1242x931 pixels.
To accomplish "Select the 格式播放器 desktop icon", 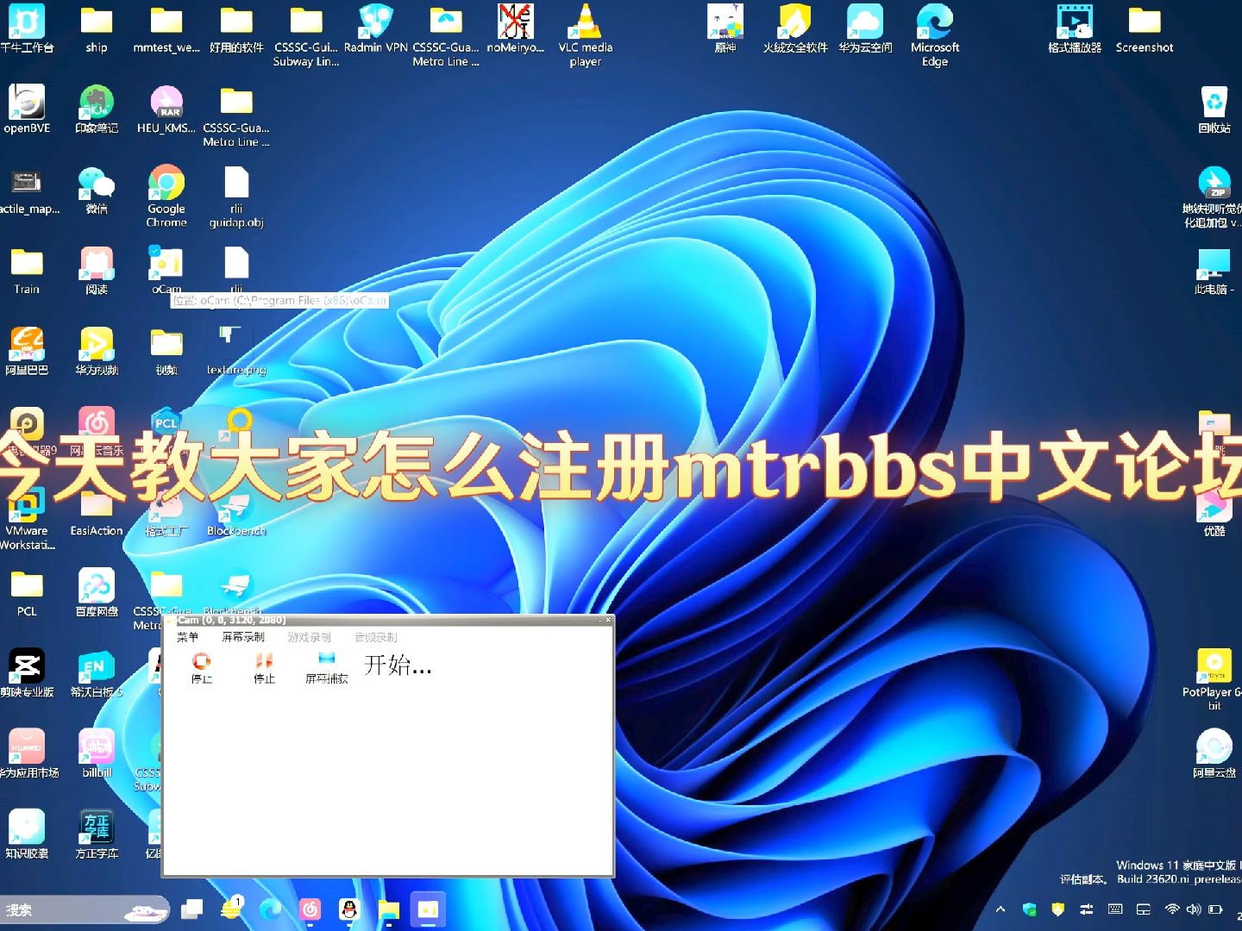I will tap(1075, 28).
